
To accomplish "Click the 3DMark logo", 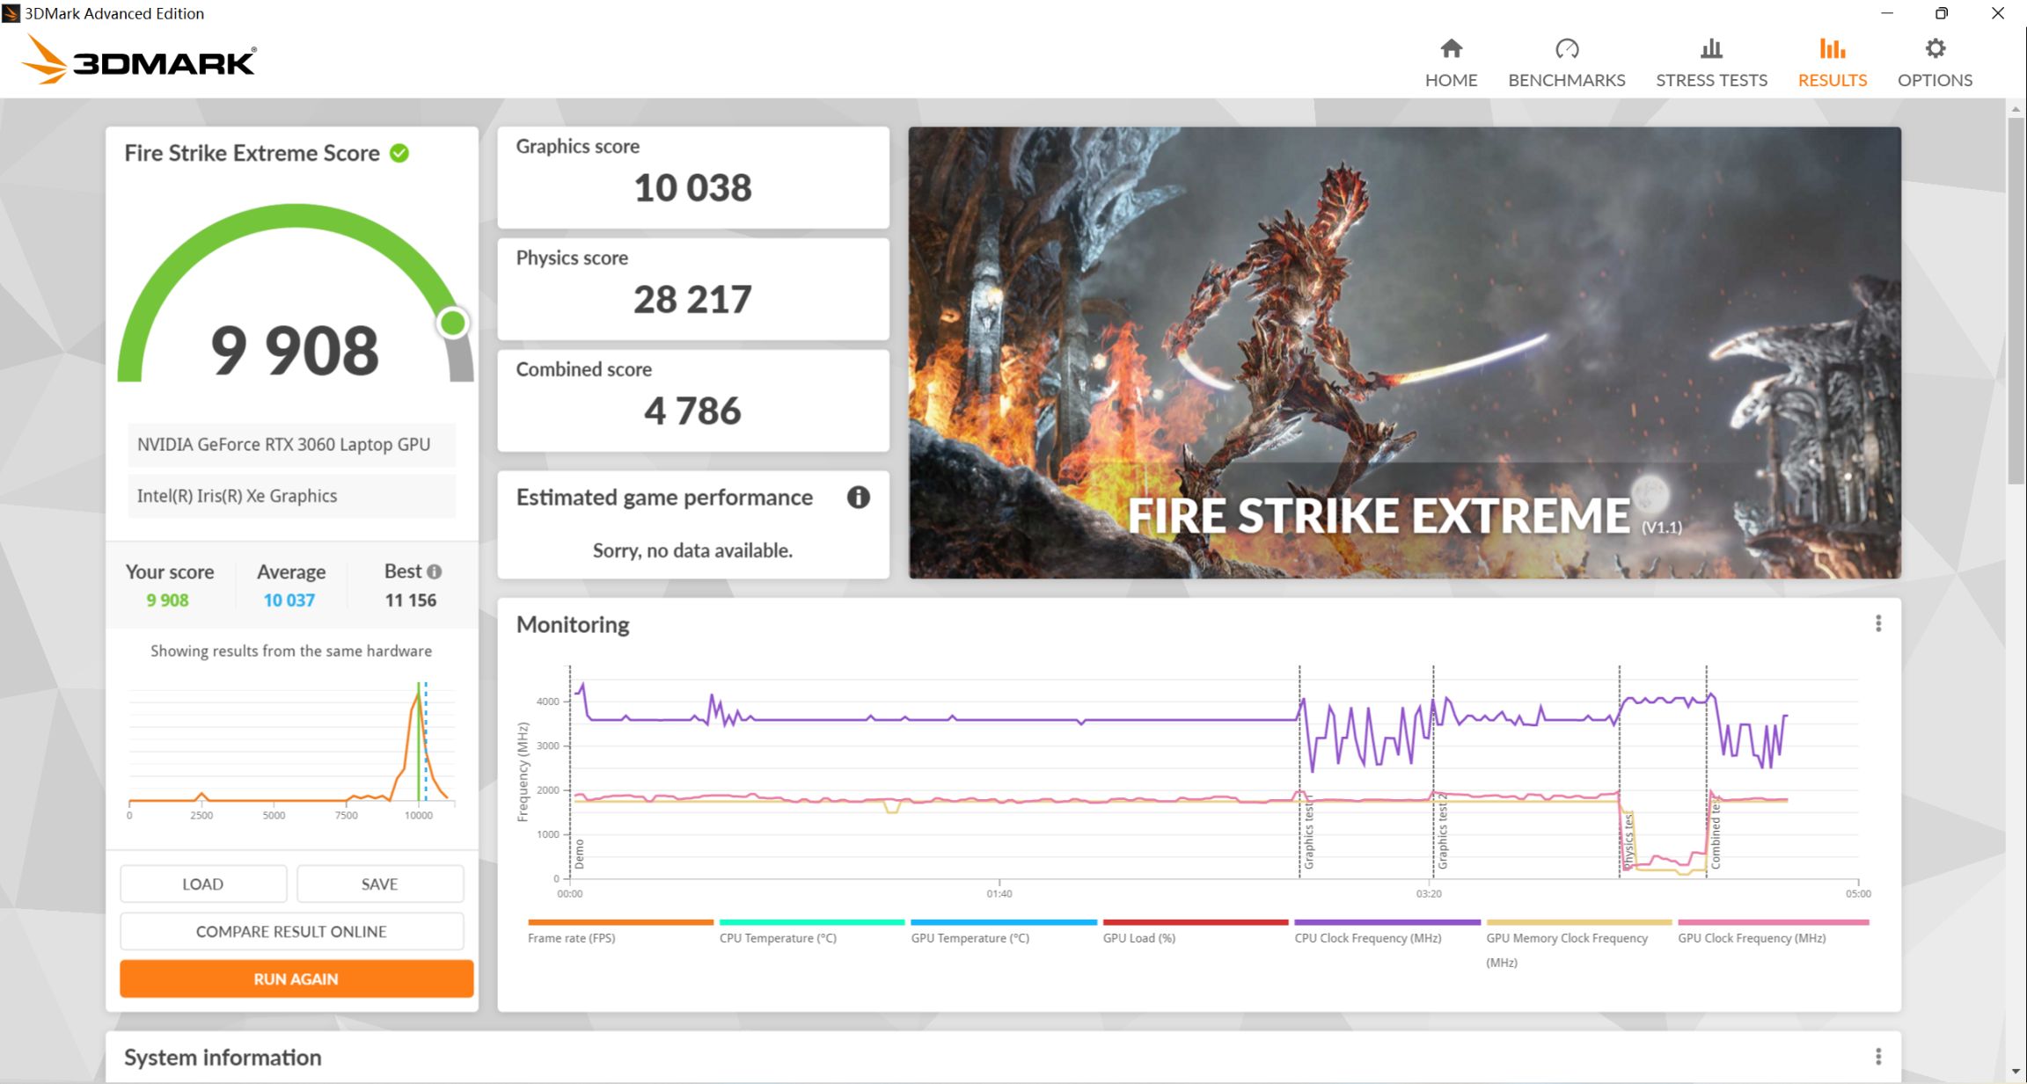I will pyautogui.click(x=139, y=61).
